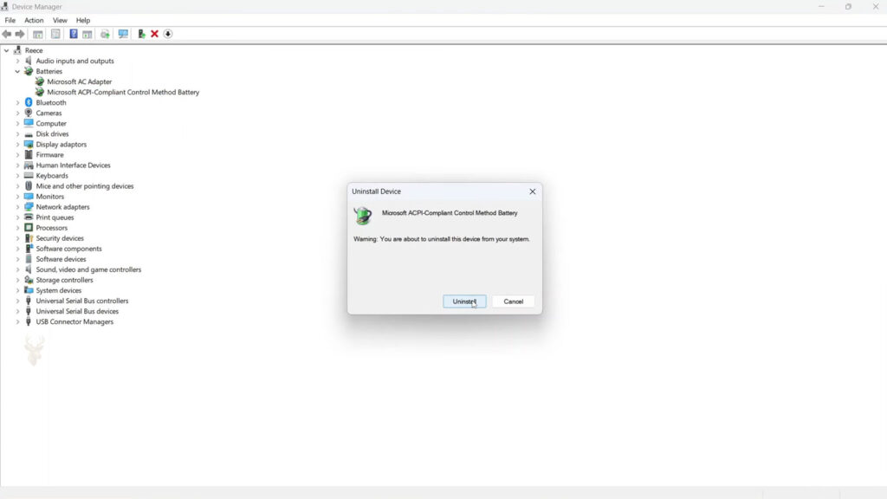Viewport: 887px width, 499px height.
Task: Expand Sound, video and game controllers
Action: (17, 269)
